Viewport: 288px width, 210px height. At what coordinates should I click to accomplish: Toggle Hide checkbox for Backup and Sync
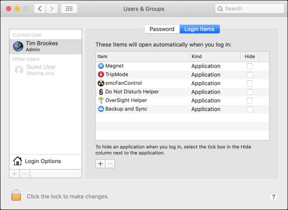[250, 109]
